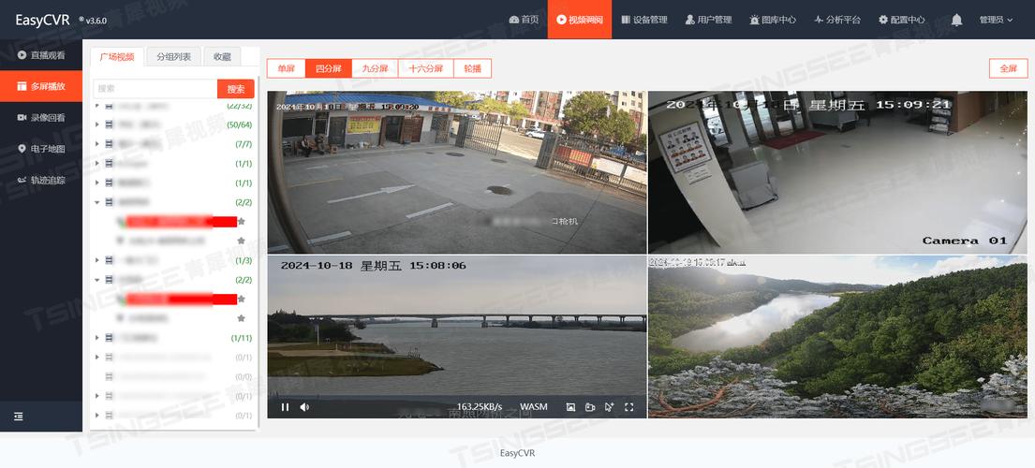Select 多屏播放 in the sidebar

41,86
